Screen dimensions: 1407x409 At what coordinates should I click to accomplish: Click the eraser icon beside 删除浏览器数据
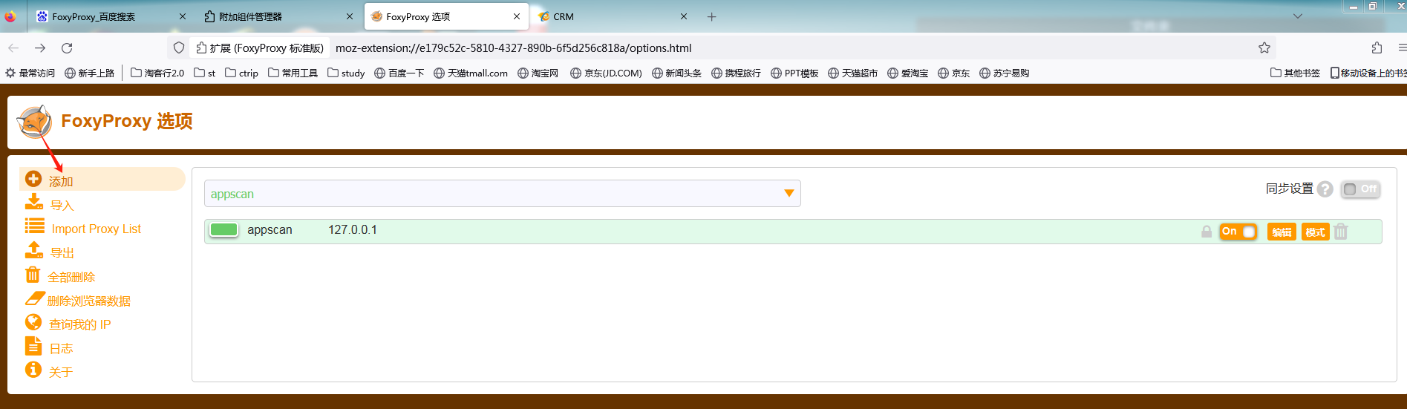click(35, 298)
